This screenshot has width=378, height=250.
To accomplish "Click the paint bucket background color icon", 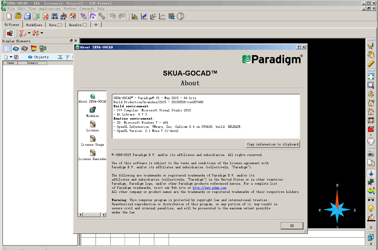I will click(x=371, y=217).
